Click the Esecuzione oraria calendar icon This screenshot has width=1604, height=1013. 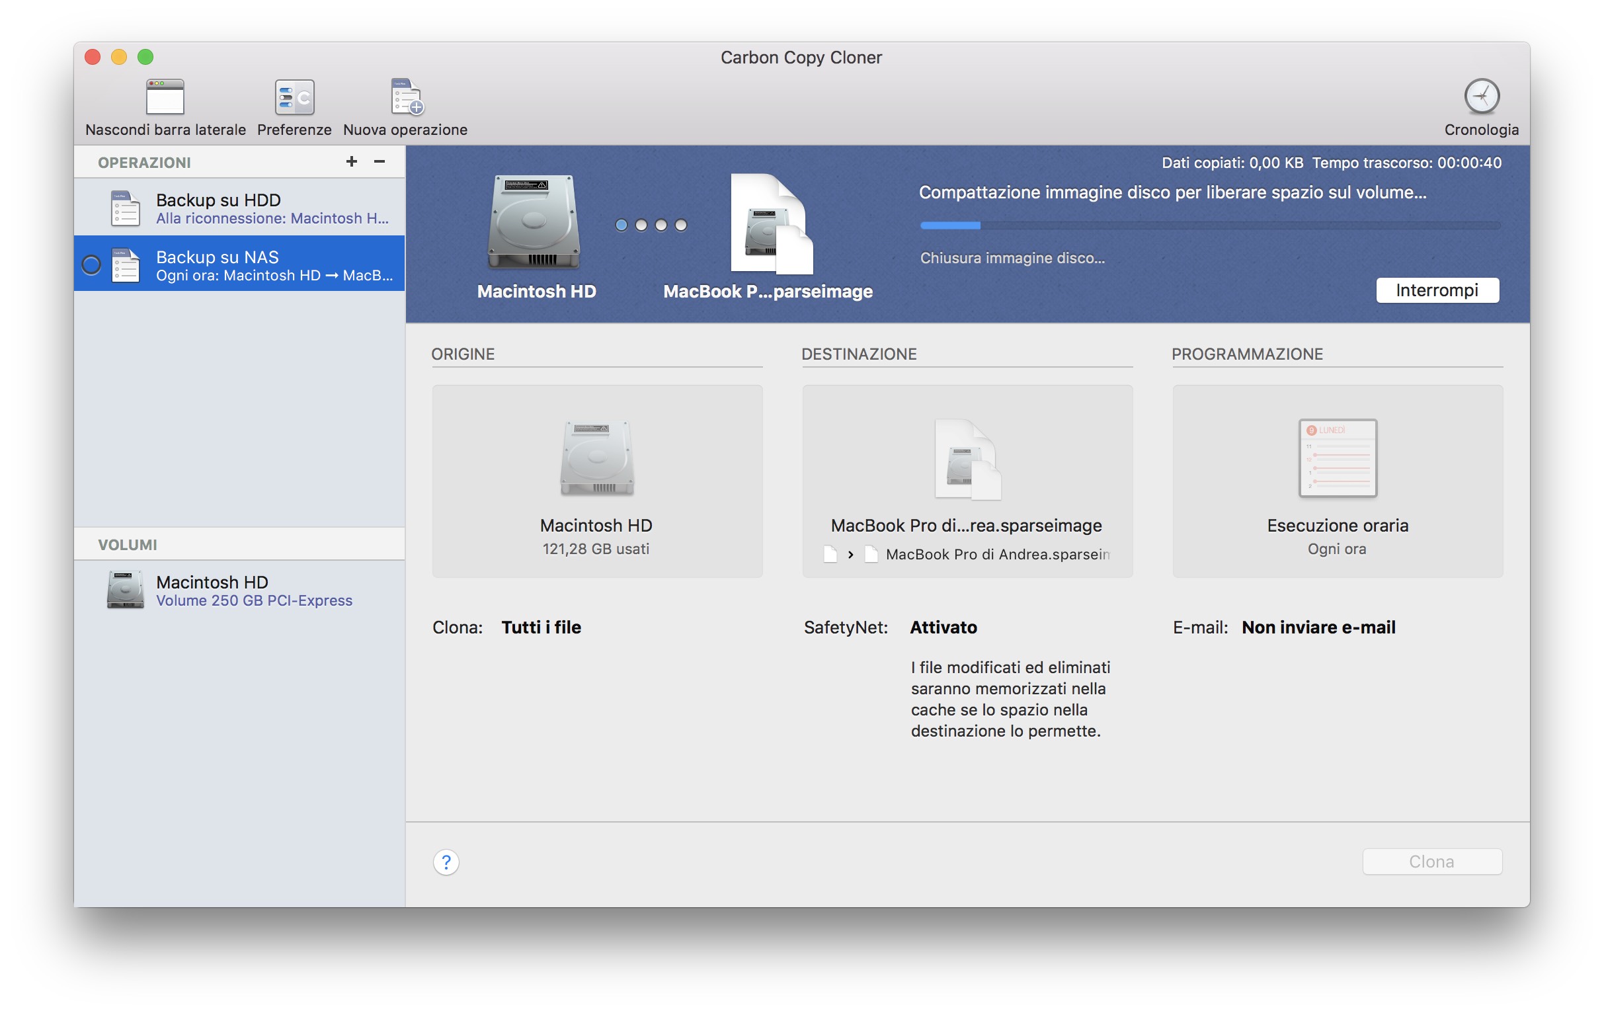coord(1338,458)
